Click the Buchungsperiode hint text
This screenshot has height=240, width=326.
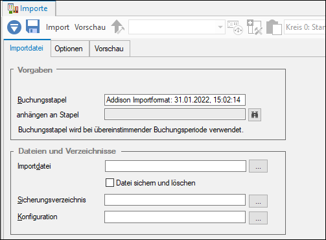click(x=131, y=130)
